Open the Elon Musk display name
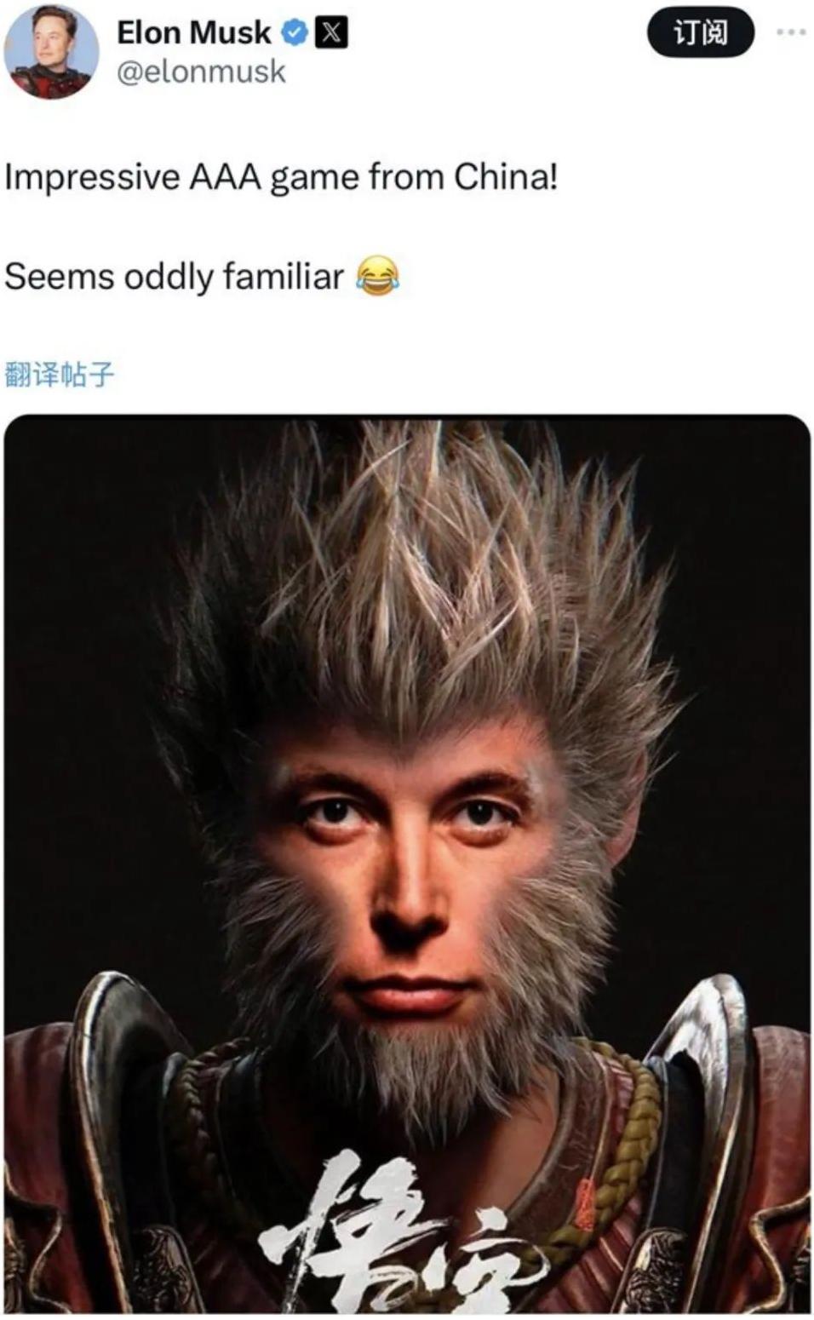This screenshot has height=1320, width=814. point(193,32)
